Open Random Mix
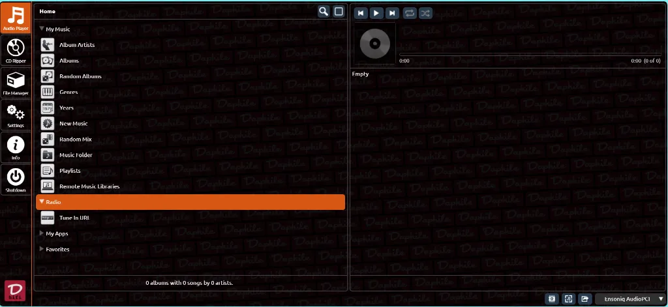Screen dimensions: 668x307 [x=76, y=139]
